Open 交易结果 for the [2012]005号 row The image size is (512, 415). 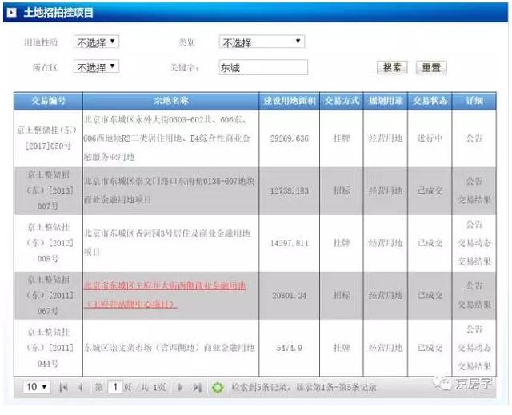(474, 261)
